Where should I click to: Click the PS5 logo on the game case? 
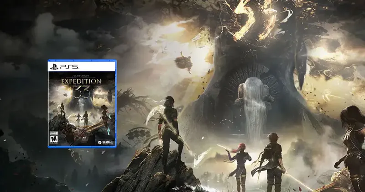pyautogui.click(x=64, y=67)
